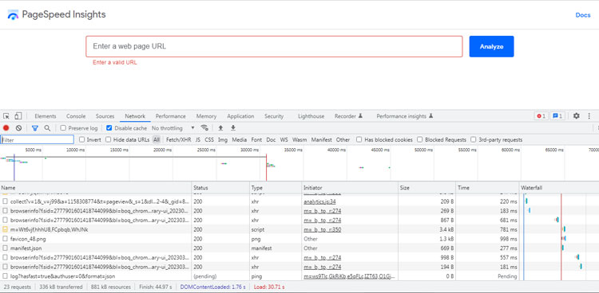This screenshot has height=293, width=599.
Task: Open the Sources tab
Action: pos(105,116)
